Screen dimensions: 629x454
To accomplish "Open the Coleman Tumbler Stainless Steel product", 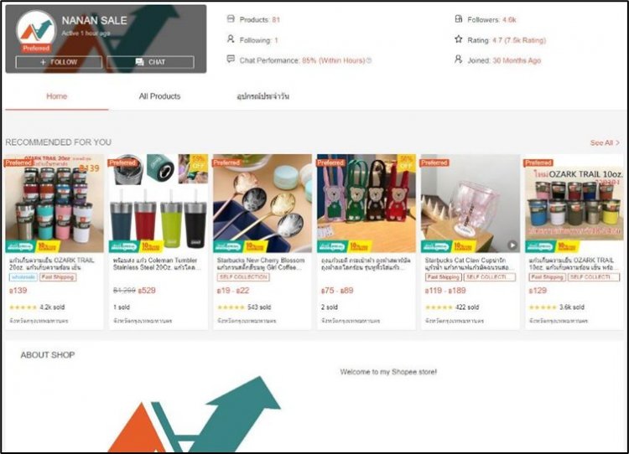I will 159,264.
